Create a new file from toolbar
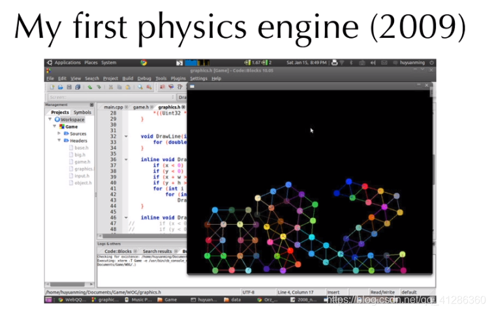The height and width of the screenshot is (312, 492). (52, 87)
